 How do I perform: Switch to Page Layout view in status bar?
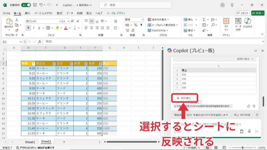pos(216,148)
